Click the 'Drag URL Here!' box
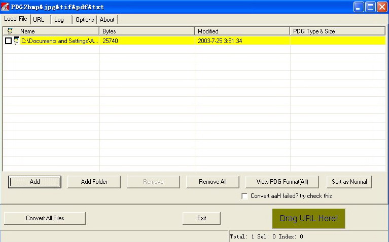The height and width of the screenshot is (242, 389). coord(308,219)
